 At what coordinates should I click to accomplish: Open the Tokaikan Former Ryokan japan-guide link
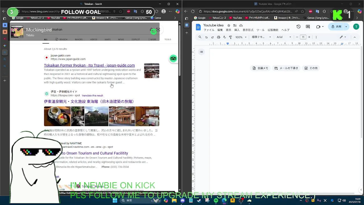tap(89, 65)
